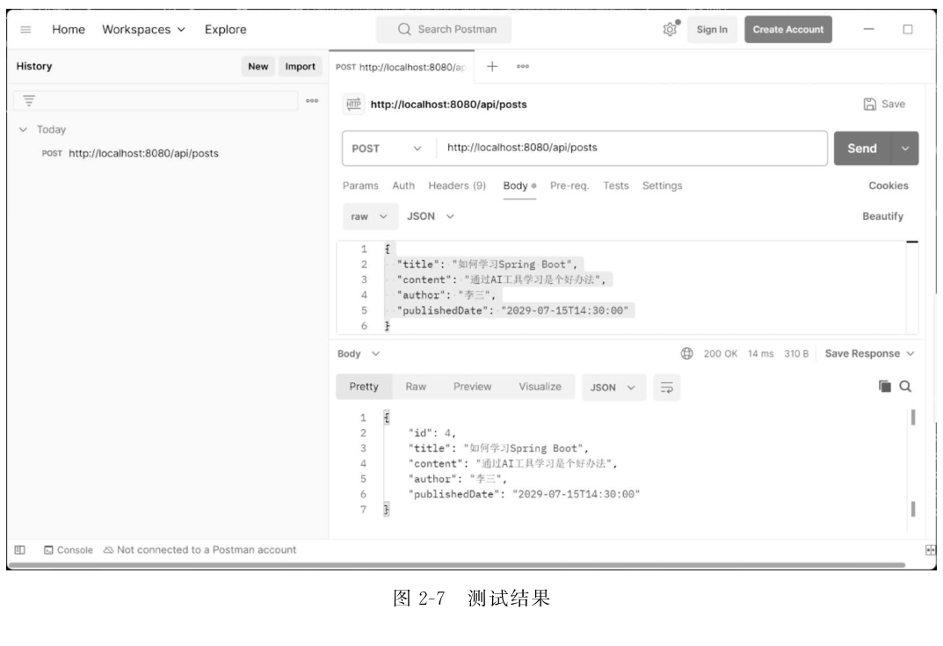
Task: Open history options three-dot menu
Action: tap(312, 100)
